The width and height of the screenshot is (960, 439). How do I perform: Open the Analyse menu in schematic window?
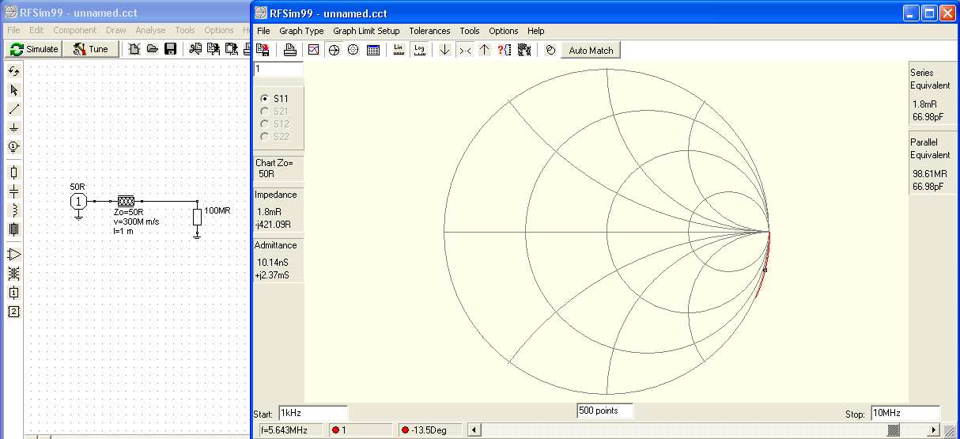[x=150, y=30]
